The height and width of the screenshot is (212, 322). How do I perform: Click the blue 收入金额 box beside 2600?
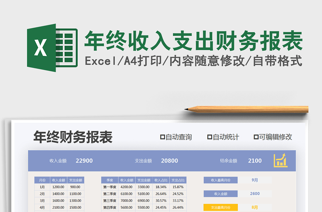221,194
